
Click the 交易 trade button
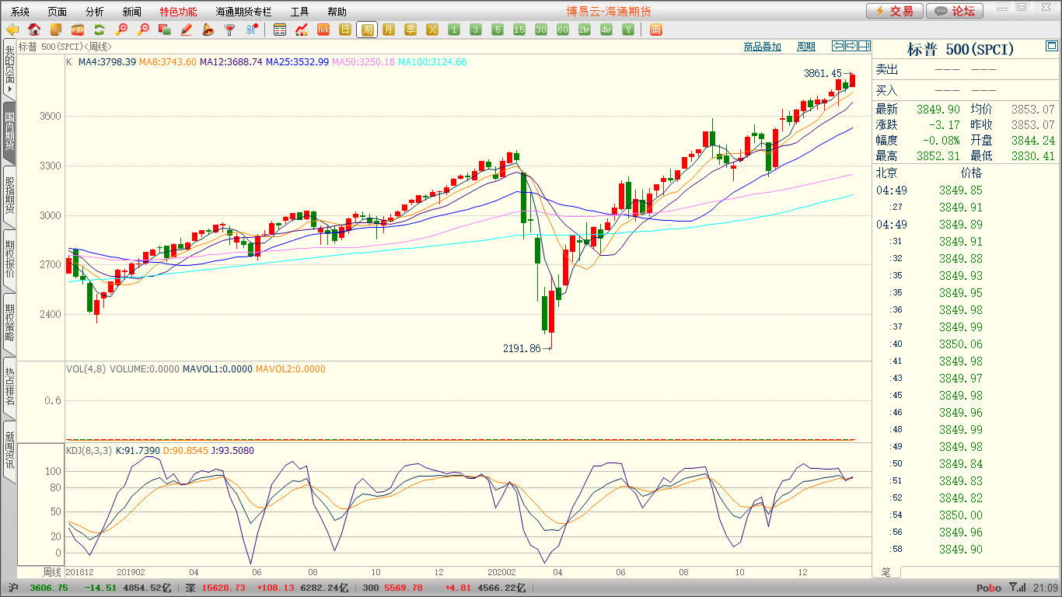[895, 11]
